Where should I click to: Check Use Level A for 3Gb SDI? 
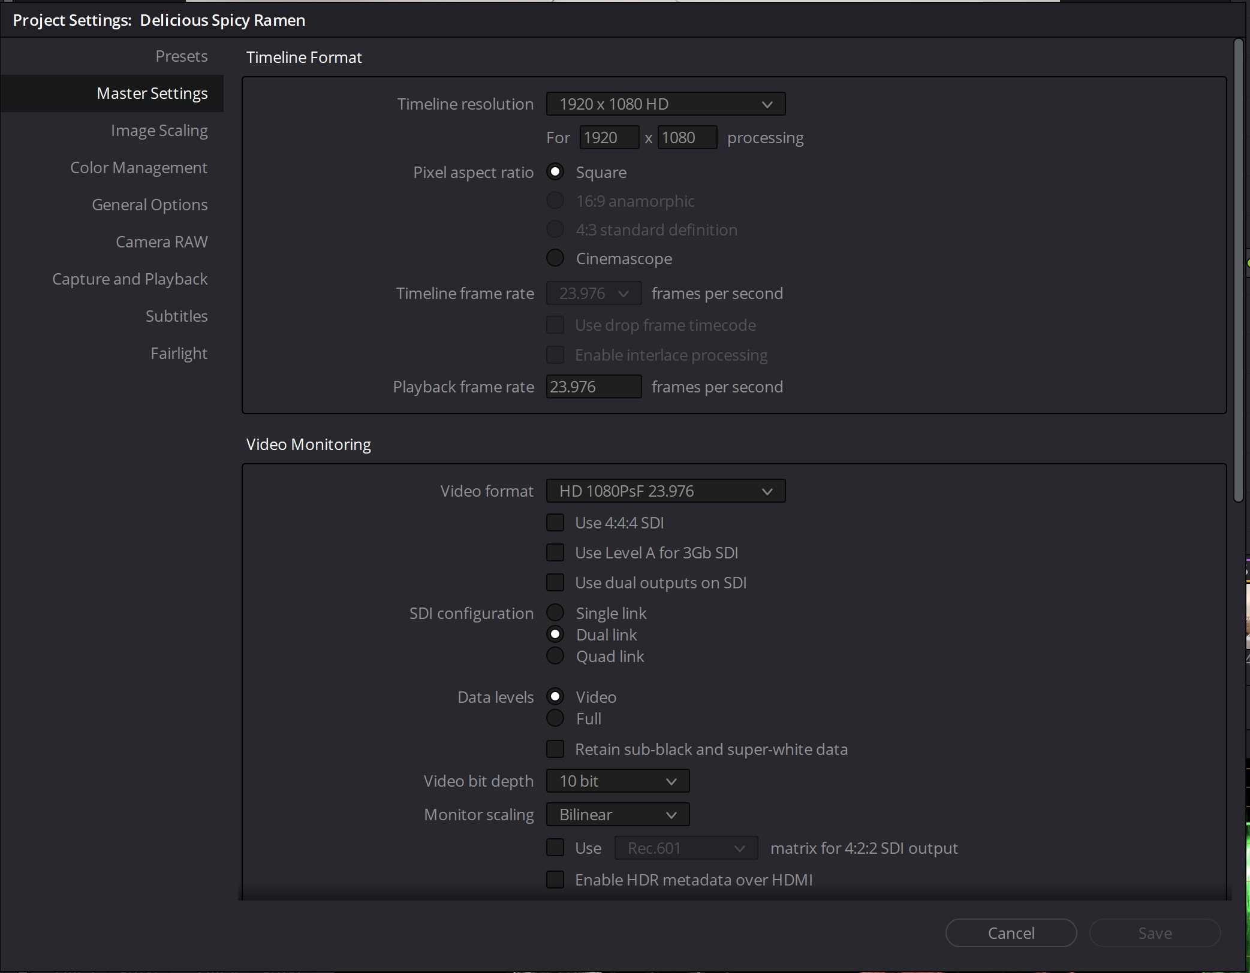[555, 553]
